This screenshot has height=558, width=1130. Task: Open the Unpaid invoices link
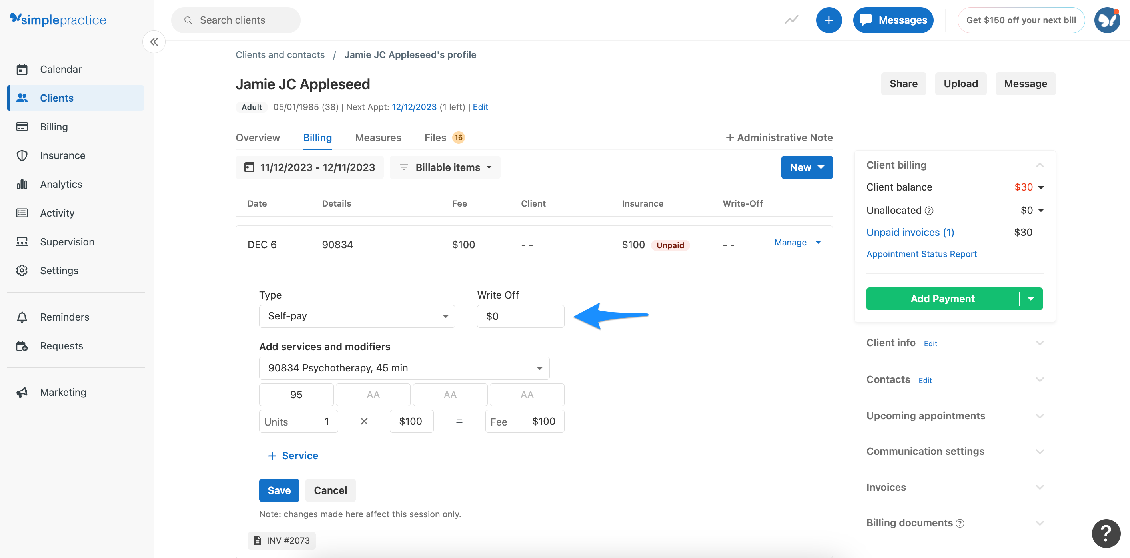[x=910, y=232]
